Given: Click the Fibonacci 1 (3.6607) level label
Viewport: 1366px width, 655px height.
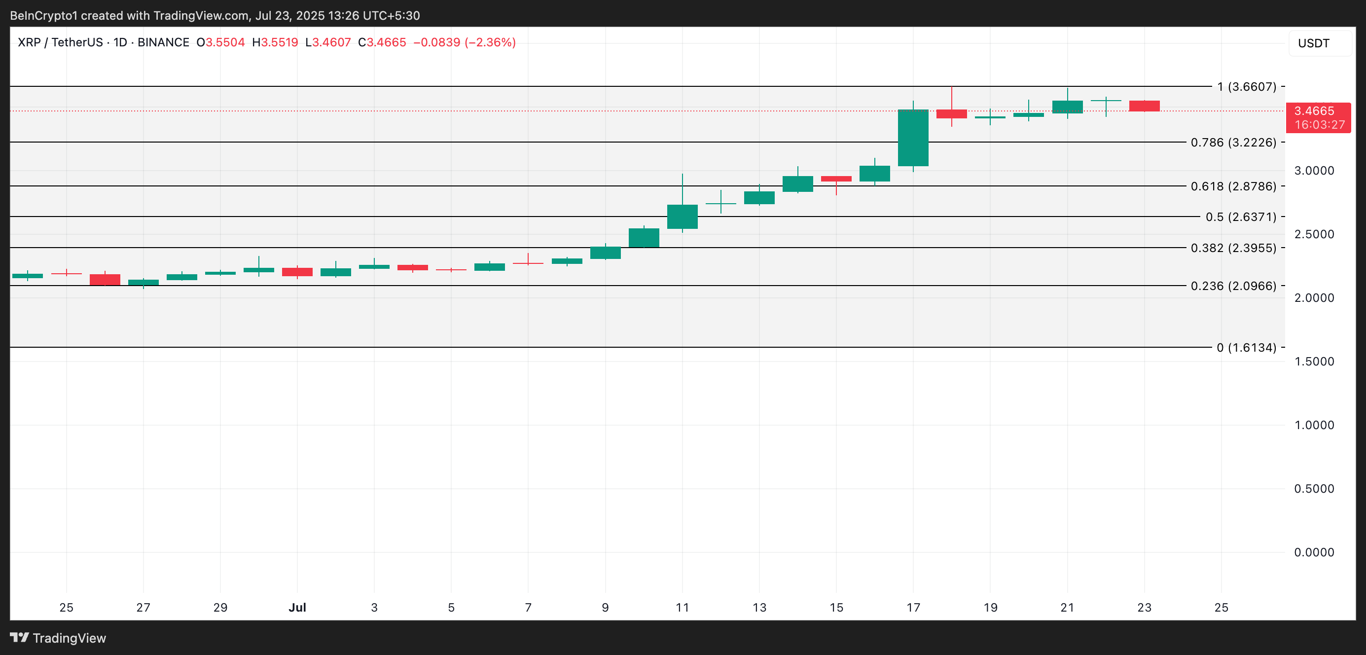Looking at the screenshot, I should click(1246, 86).
